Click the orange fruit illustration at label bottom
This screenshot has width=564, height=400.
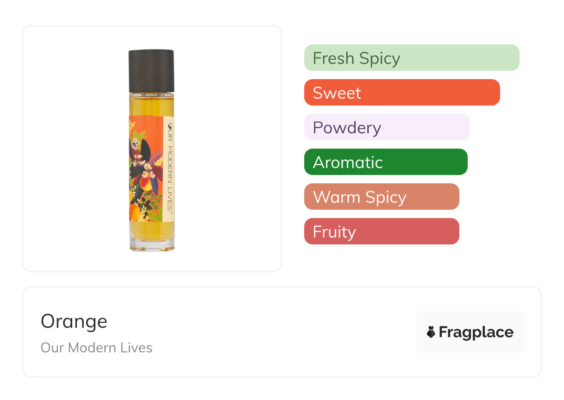point(135,212)
